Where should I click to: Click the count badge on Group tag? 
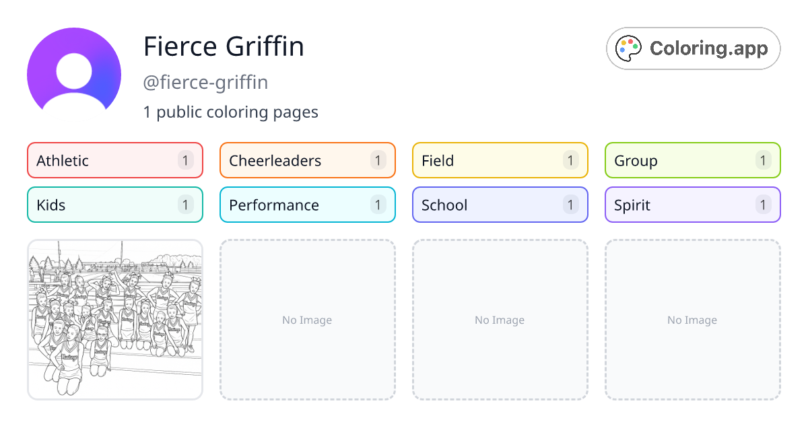(762, 160)
